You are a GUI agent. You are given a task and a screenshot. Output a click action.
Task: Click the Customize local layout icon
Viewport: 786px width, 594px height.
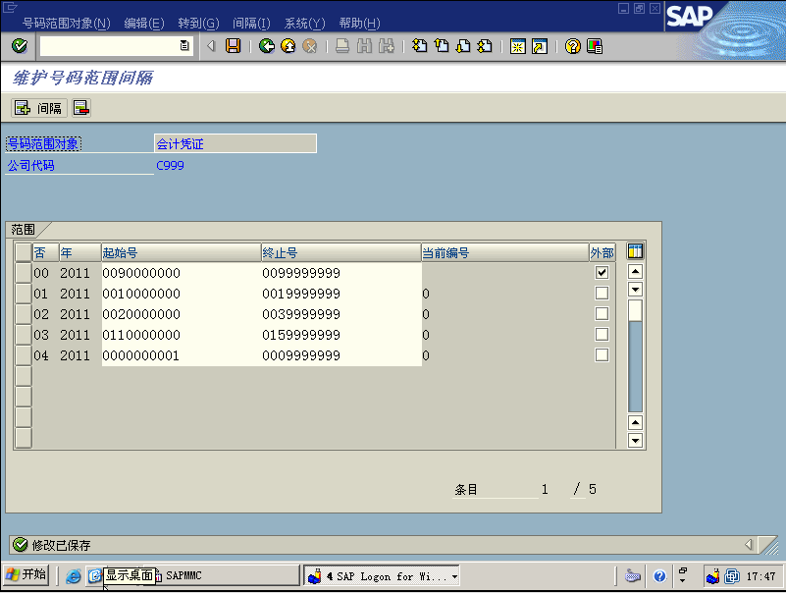coord(595,46)
